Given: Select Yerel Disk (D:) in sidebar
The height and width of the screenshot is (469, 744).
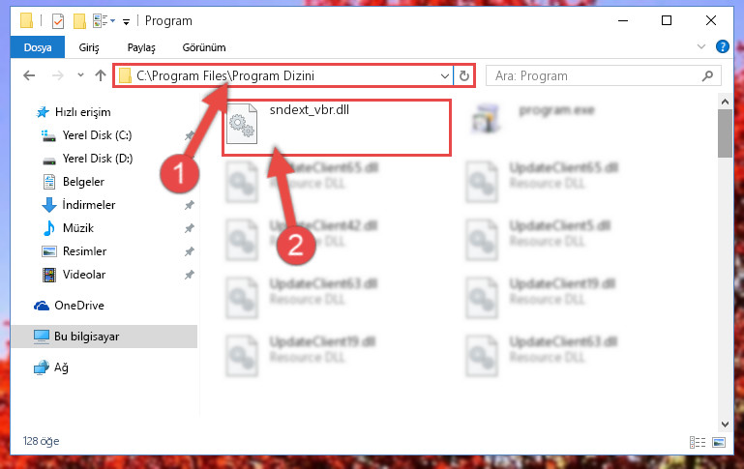Looking at the screenshot, I should (x=98, y=159).
